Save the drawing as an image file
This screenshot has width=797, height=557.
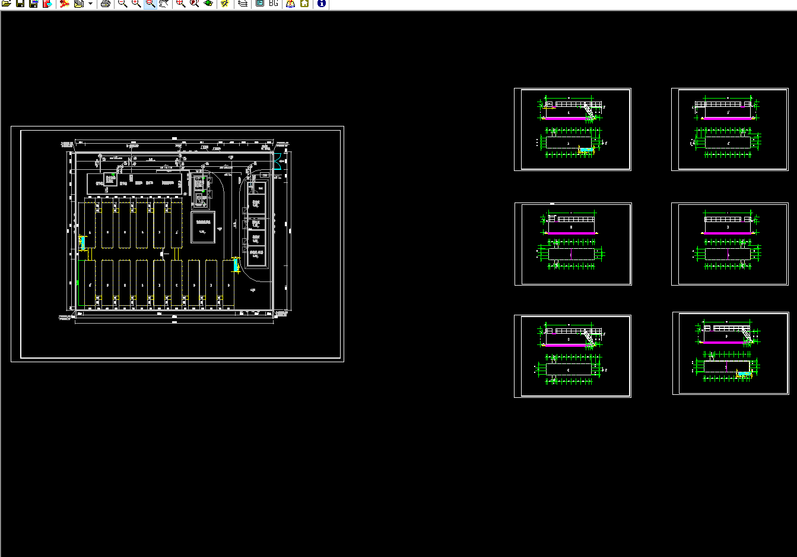[x=34, y=4]
